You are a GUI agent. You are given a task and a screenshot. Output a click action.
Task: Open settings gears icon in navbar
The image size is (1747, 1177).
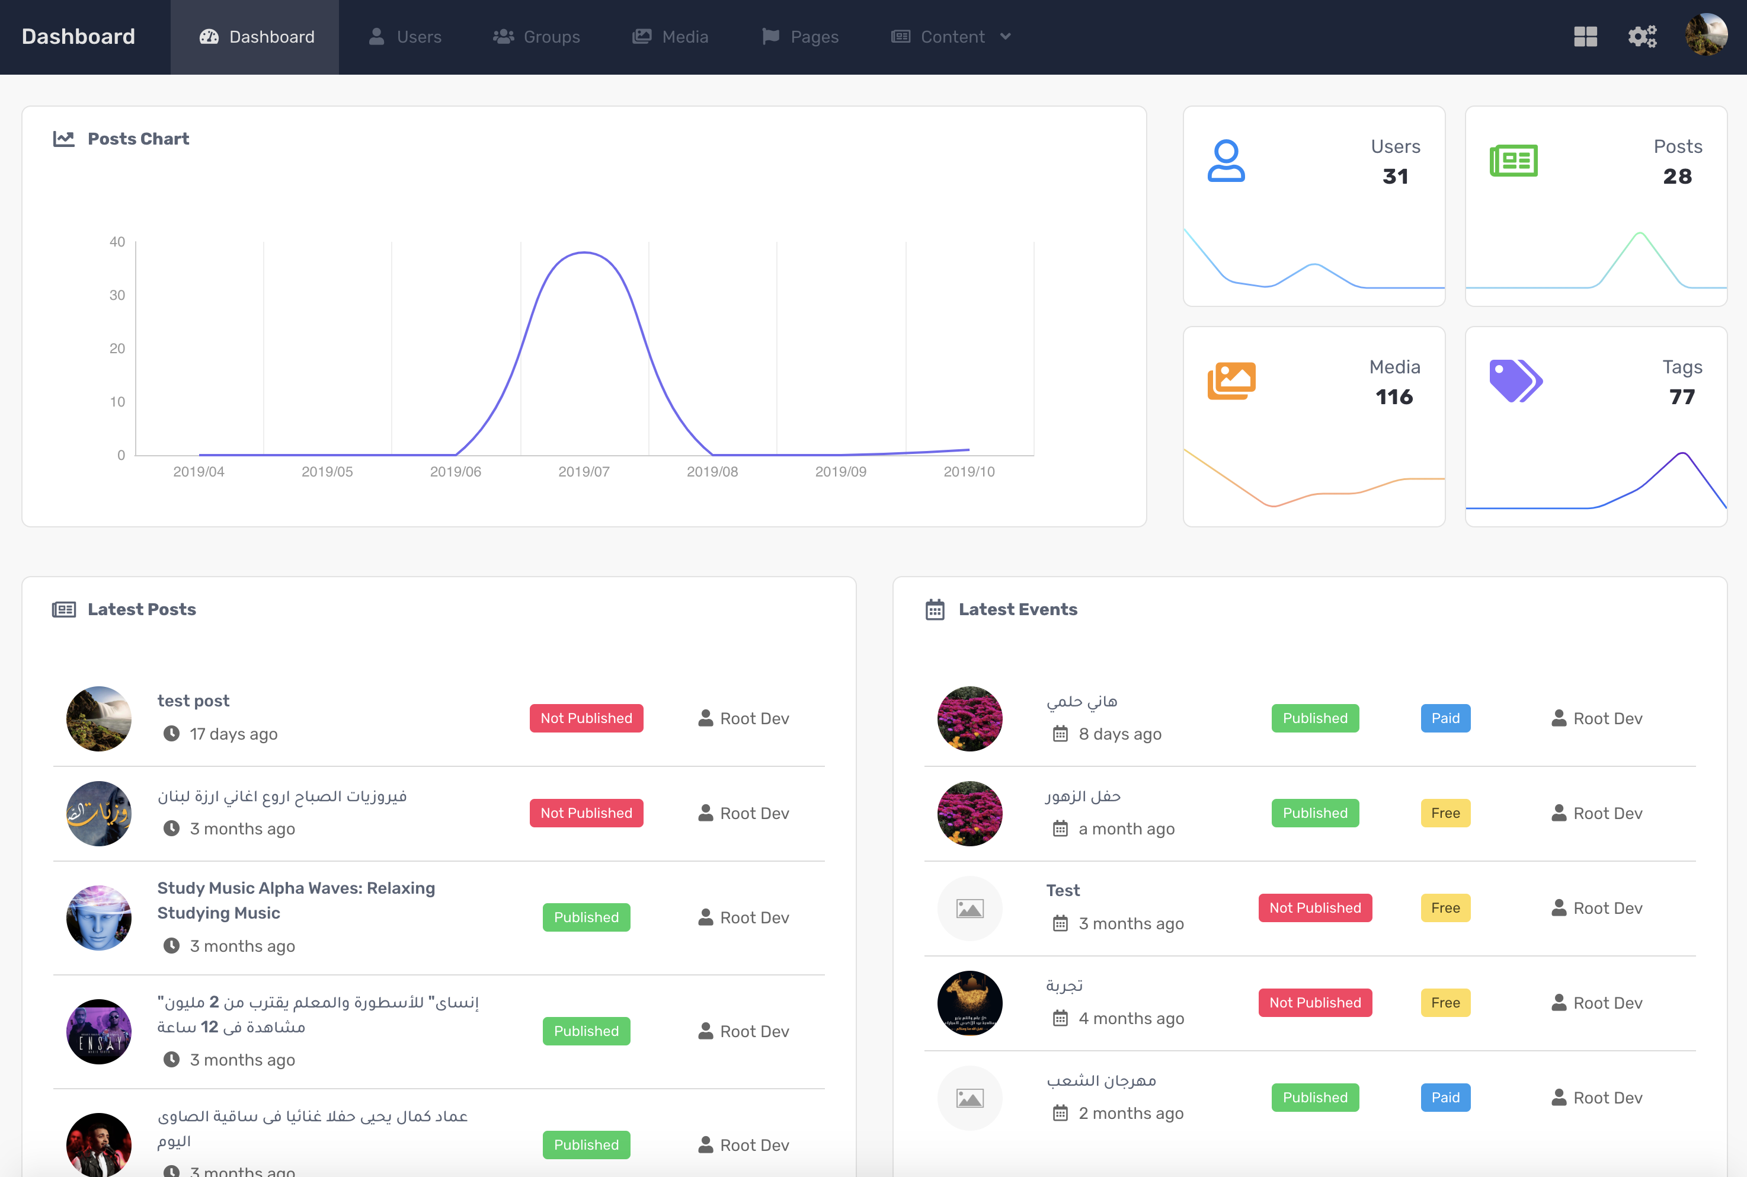(1642, 37)
